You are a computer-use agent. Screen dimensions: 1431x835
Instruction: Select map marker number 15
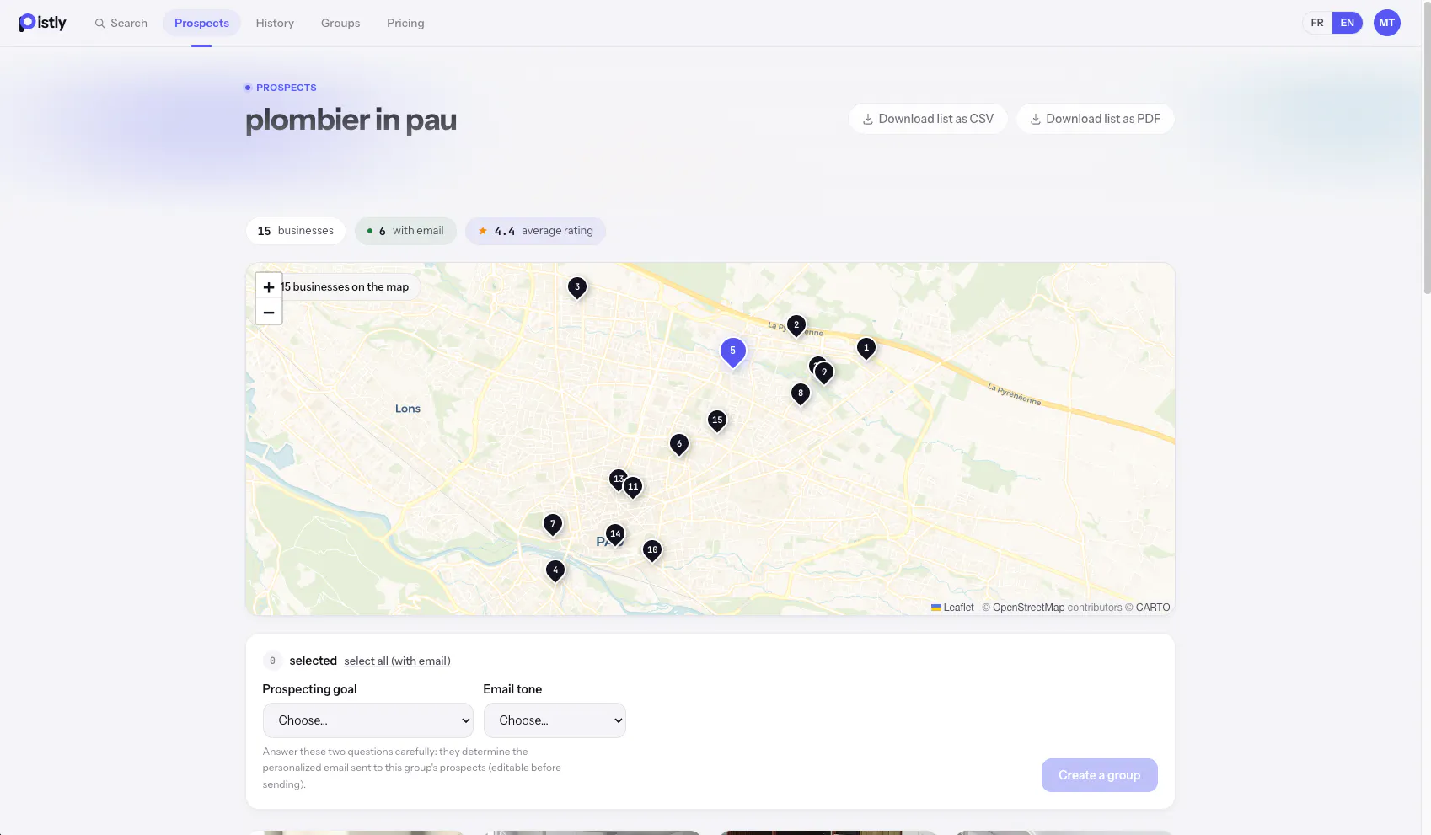click(x=717, y=421)
